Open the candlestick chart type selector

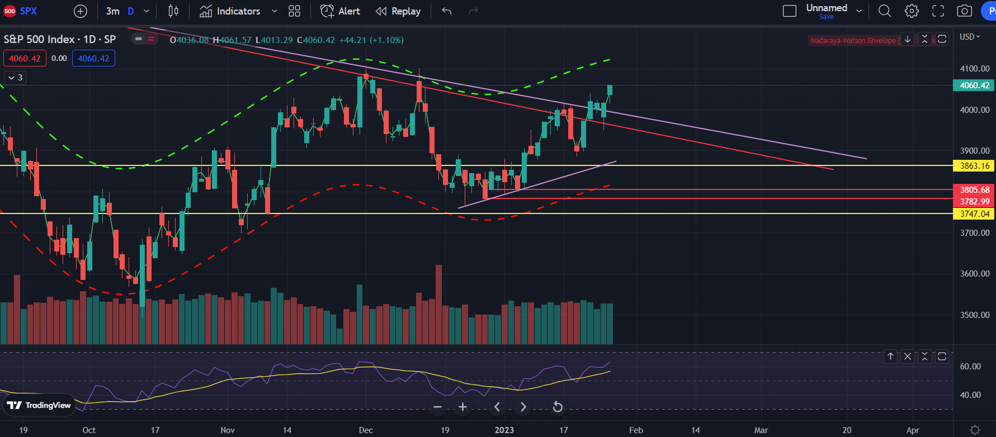click(173, 11)
